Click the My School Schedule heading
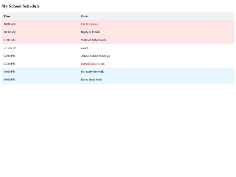 [21, 6]
